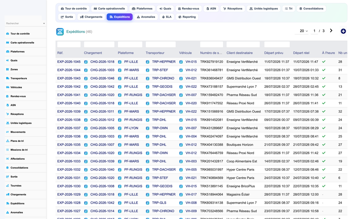The width and height of the screenshot is (354, 219).
Task: Click the Départ prévu filter field
Action: [x=277, y=45]
